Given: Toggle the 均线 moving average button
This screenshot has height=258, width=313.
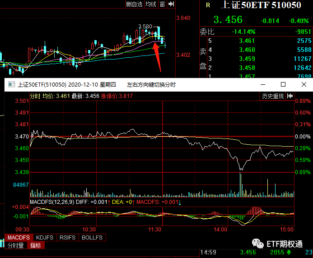Looking at the screenshot, I should click(x=151, y=4).
